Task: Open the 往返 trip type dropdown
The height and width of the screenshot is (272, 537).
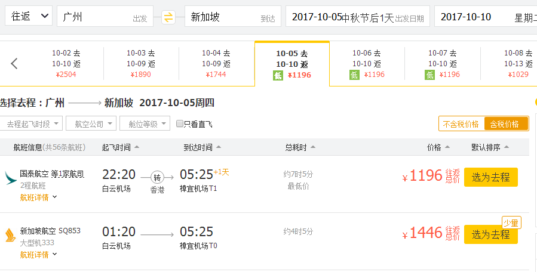Action: pyautogui.click(x=29, y=16)
